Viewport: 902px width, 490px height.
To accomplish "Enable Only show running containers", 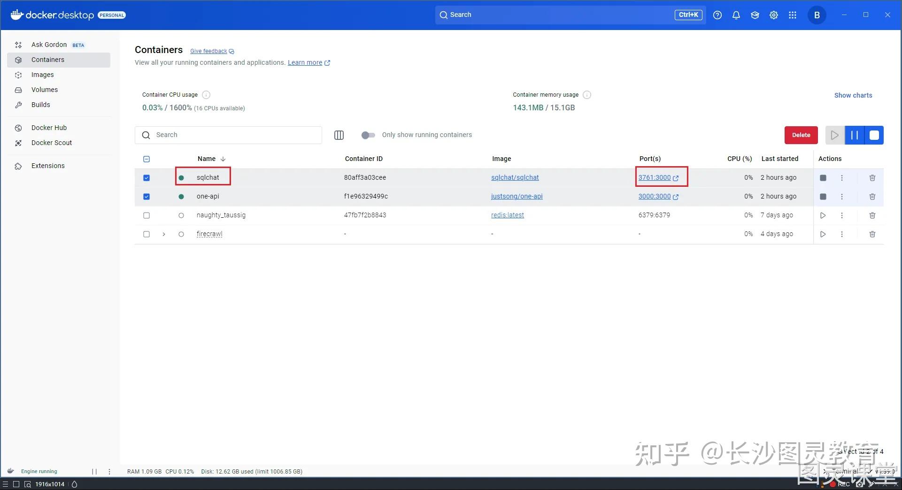I will coord(368,135).
